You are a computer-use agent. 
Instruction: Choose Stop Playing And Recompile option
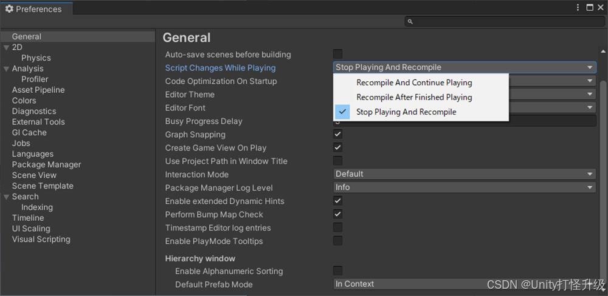[421, 112]
